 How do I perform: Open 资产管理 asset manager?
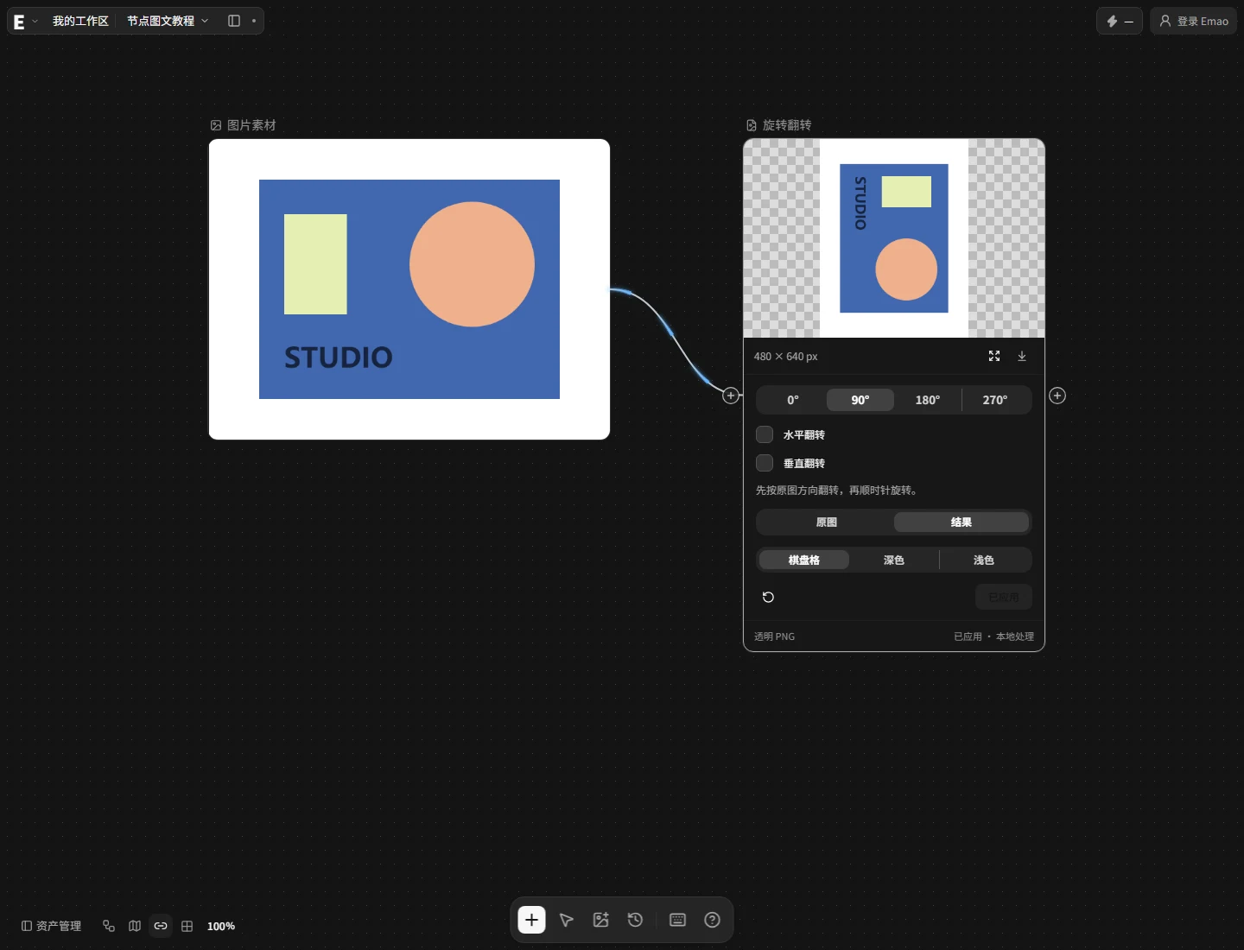tap(51, 926)
